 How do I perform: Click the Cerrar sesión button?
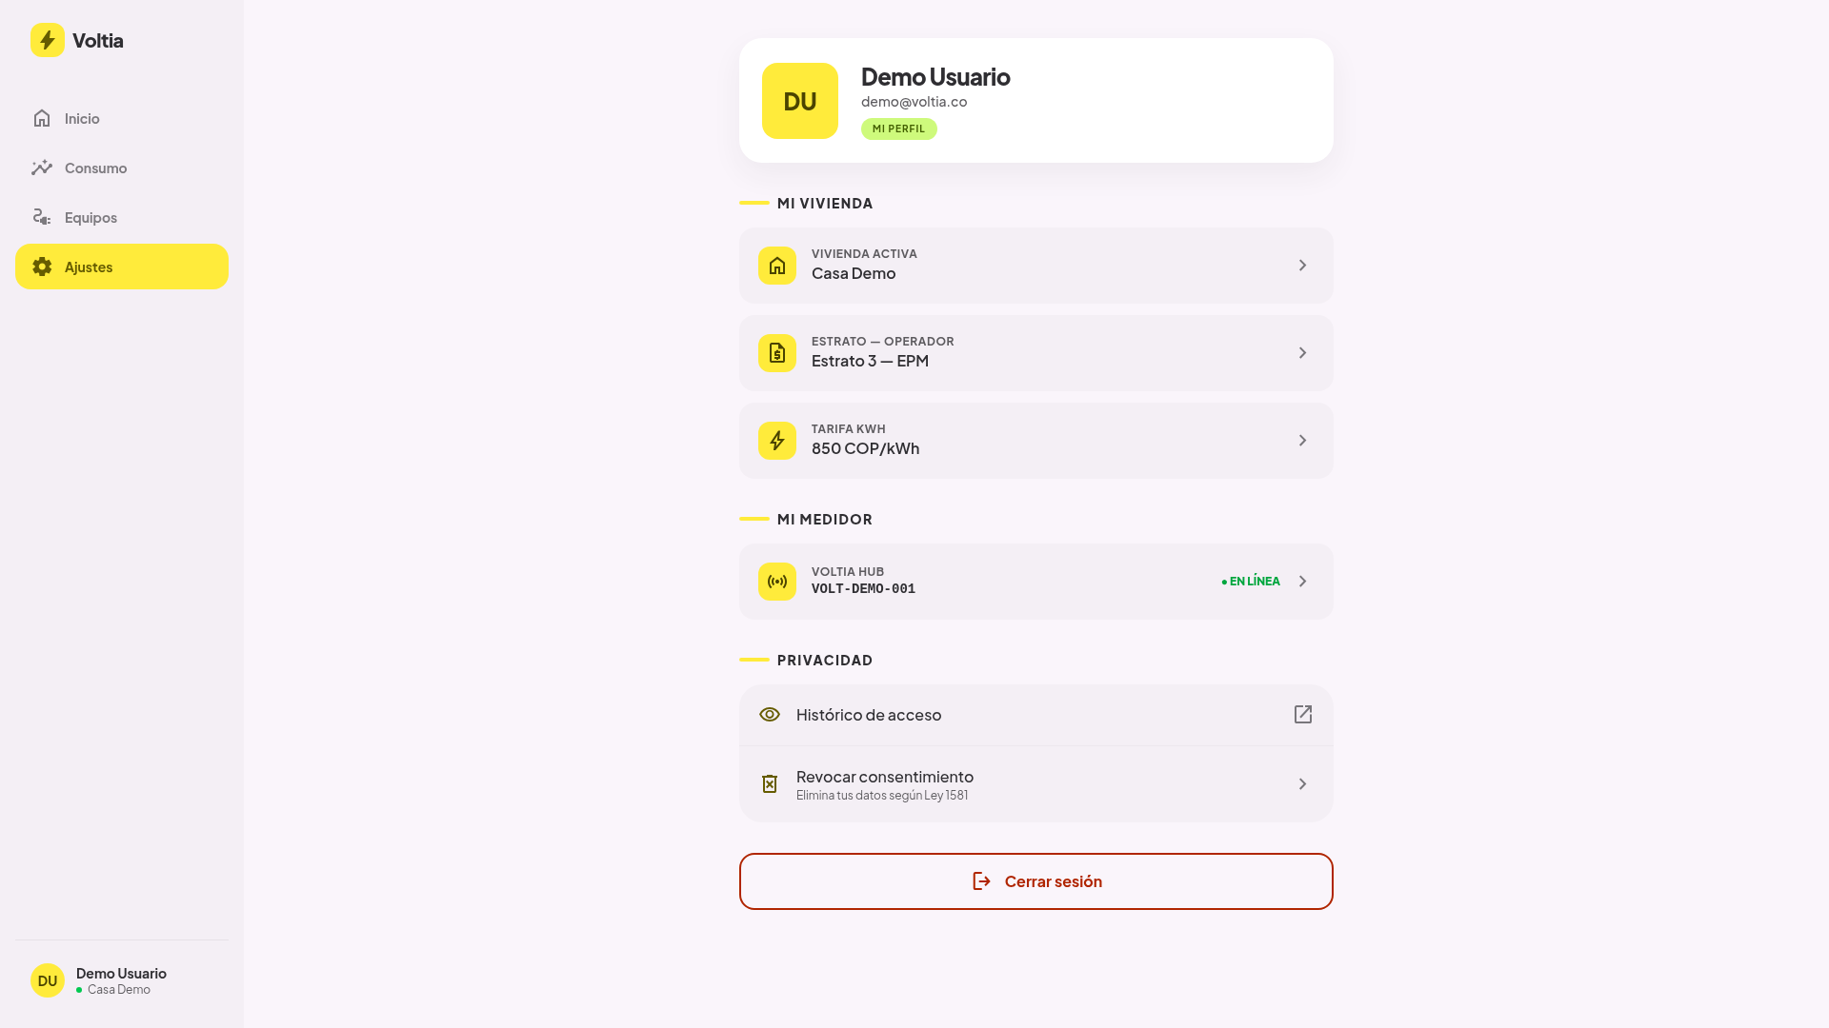coord(1036,881)
